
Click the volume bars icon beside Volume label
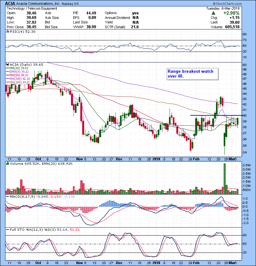pos(7,163)
